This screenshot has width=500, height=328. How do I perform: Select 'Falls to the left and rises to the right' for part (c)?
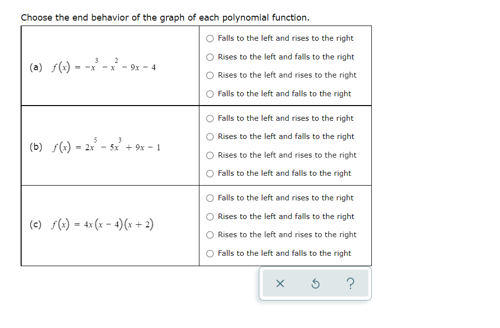point(210,197)
